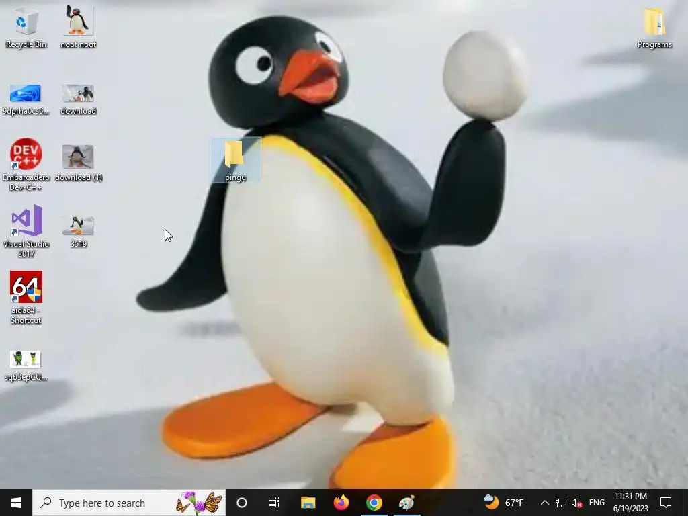Click the Type here to search box
Image resolution: width=688 pixels, height=516 pixels.
tap(129, 503)
